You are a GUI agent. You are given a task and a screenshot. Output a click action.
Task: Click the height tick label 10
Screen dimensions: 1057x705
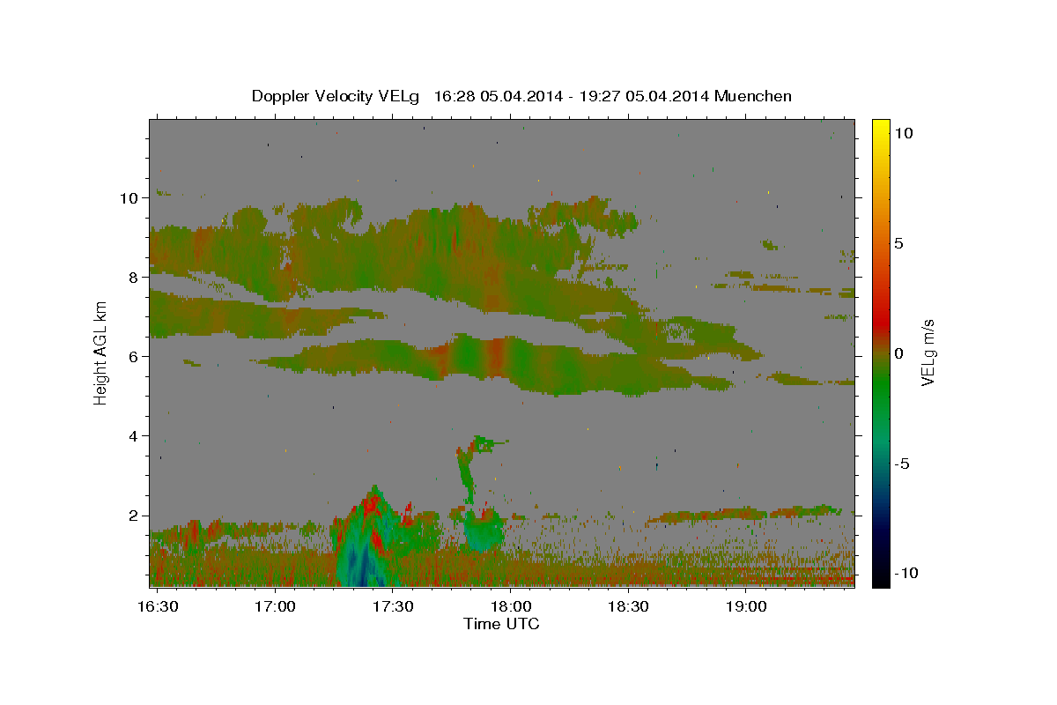click(x=129, y=198)
